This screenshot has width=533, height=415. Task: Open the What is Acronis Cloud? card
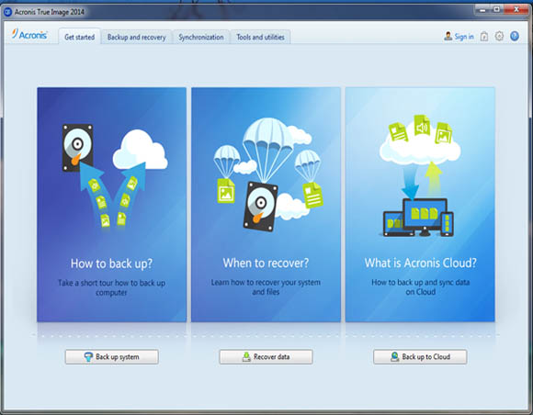420,205
